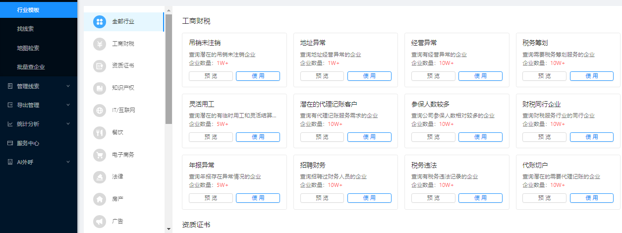Image resolution: width=622 pixels, height=233 pixels.
Task: Click the 工商财税 yen icon
Action: point(100,44)
